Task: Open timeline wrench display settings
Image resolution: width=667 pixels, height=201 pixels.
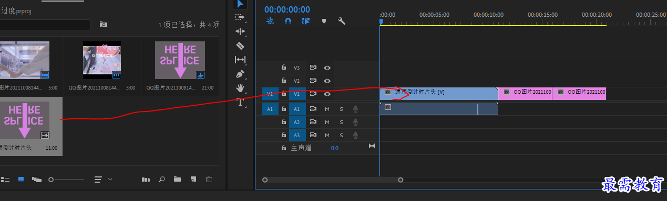Action: tap(341, 21)
